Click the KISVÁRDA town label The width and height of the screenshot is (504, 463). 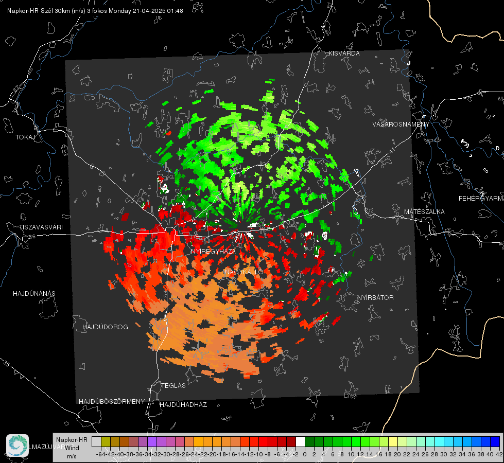click(x=344, y=54)
